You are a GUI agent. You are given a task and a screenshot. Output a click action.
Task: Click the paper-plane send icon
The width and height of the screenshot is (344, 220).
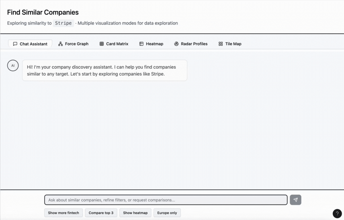tap(296, 200)
